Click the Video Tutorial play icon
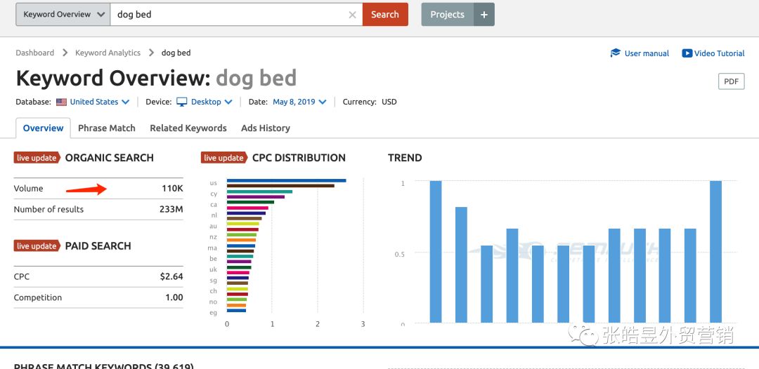 tap(687, 53)
